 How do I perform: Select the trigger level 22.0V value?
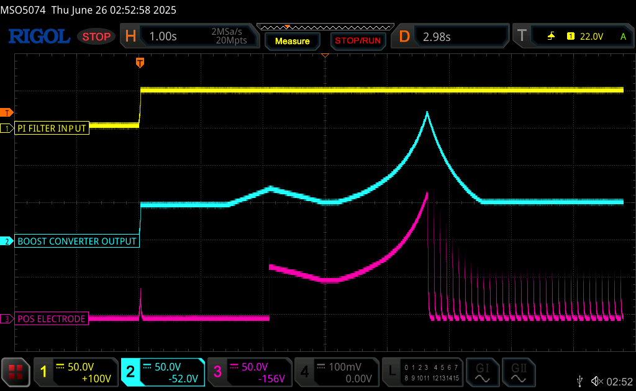click(x=591, y=37)
